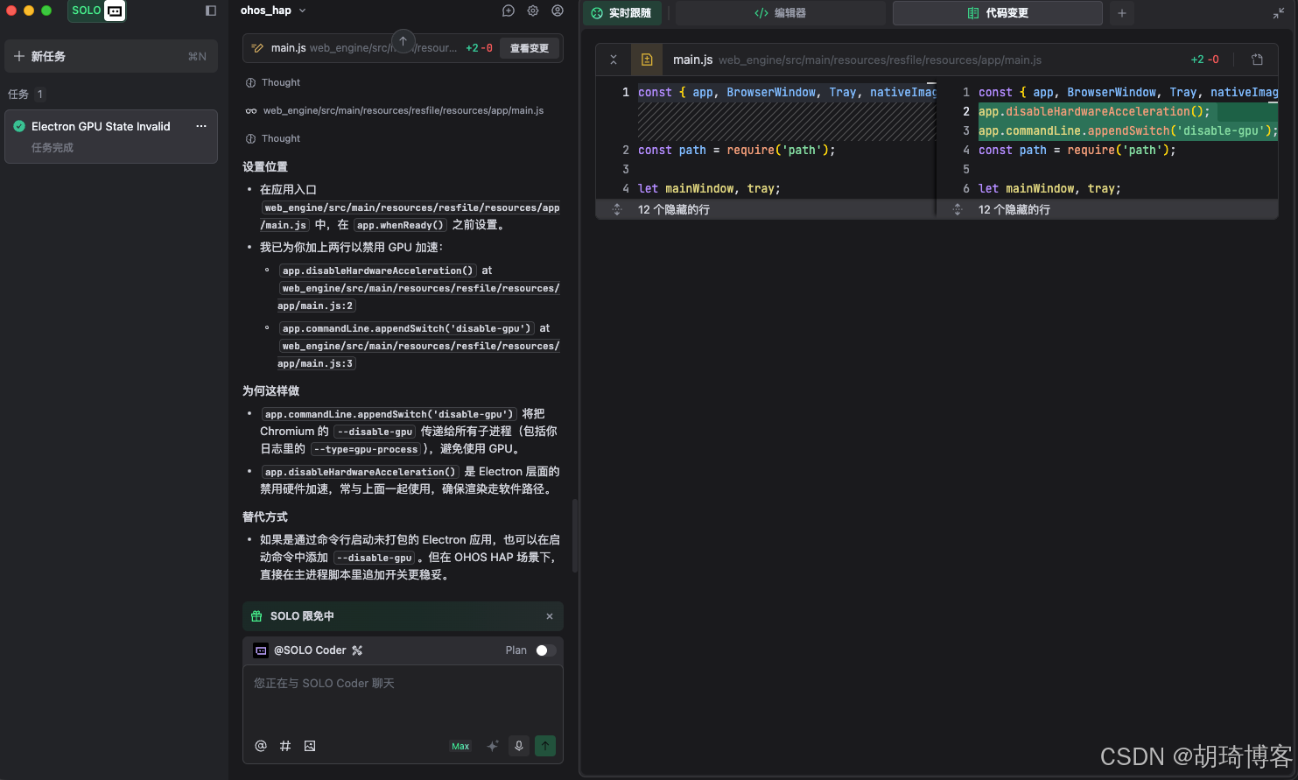Open the main.js:2 file reference link
The height and width of the screenshot is (780, 1298).
tap(418, 297)
